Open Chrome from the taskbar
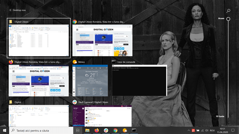The image size is (239, 134). pos(115,130)
